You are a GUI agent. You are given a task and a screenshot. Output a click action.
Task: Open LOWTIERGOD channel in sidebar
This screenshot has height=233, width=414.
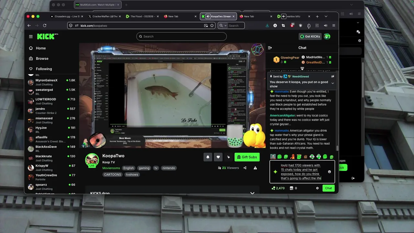(52, 101)
